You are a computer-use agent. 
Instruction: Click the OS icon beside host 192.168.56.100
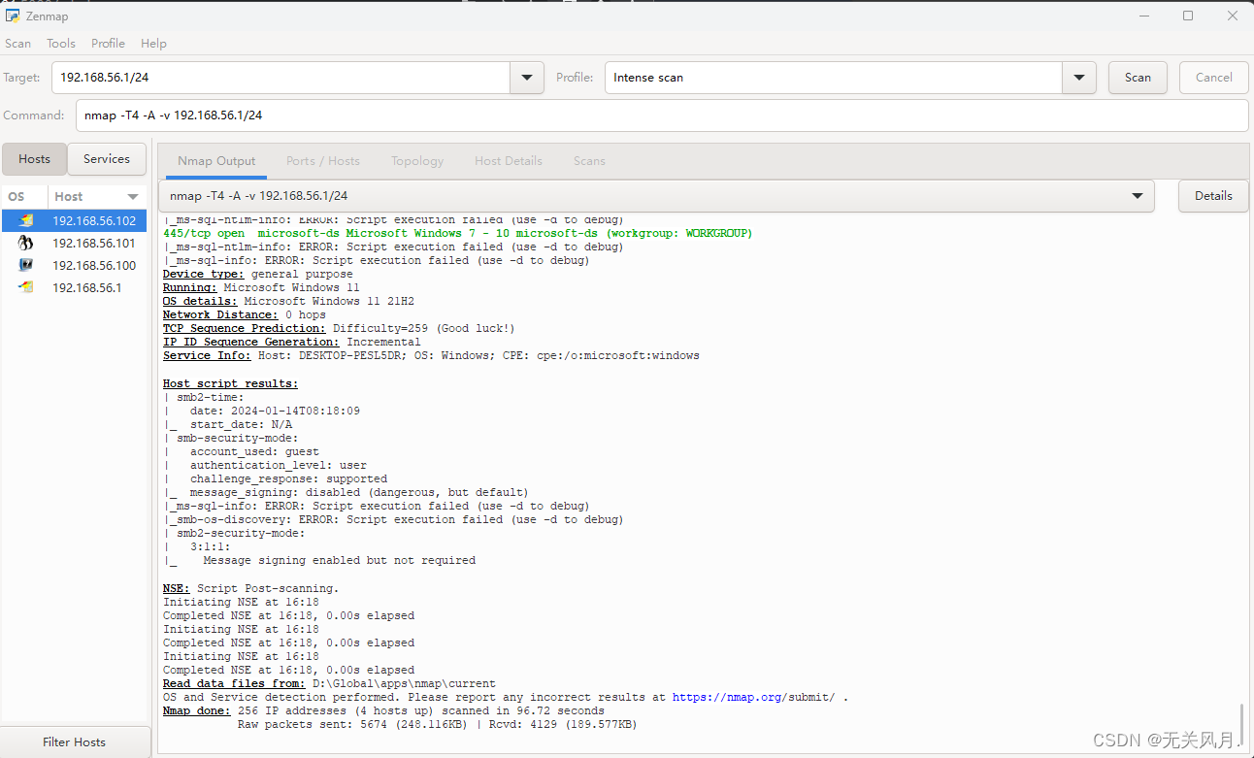[26, 265]
